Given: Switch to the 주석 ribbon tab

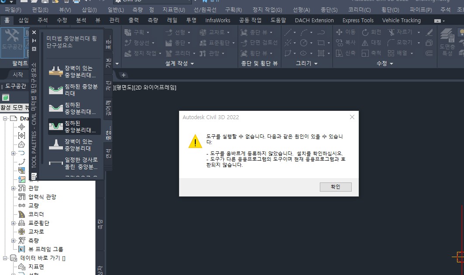Looking at the screenshot, I should [x=43, y=21].
